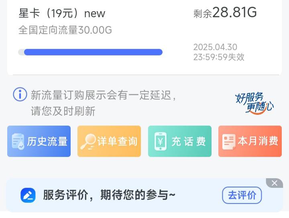Tap 服务评价，期待您的参与 banner text
This screenshot has height=218, width=289.
point(109,195)
